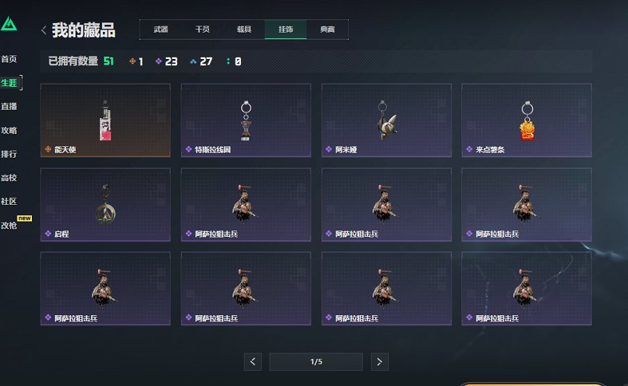Select the 能天使 charm item
The height and width of the screenshot is (386, 628).
coord(106,120)
